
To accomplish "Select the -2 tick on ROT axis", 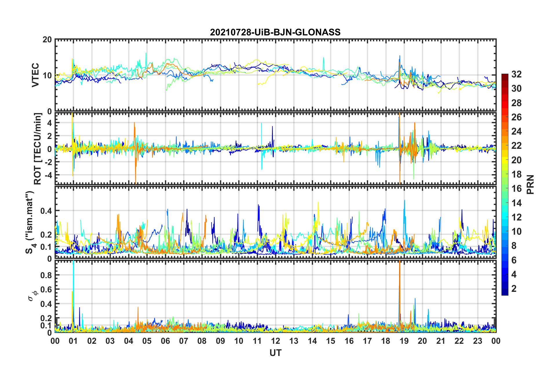I will [x=49, y=162].
